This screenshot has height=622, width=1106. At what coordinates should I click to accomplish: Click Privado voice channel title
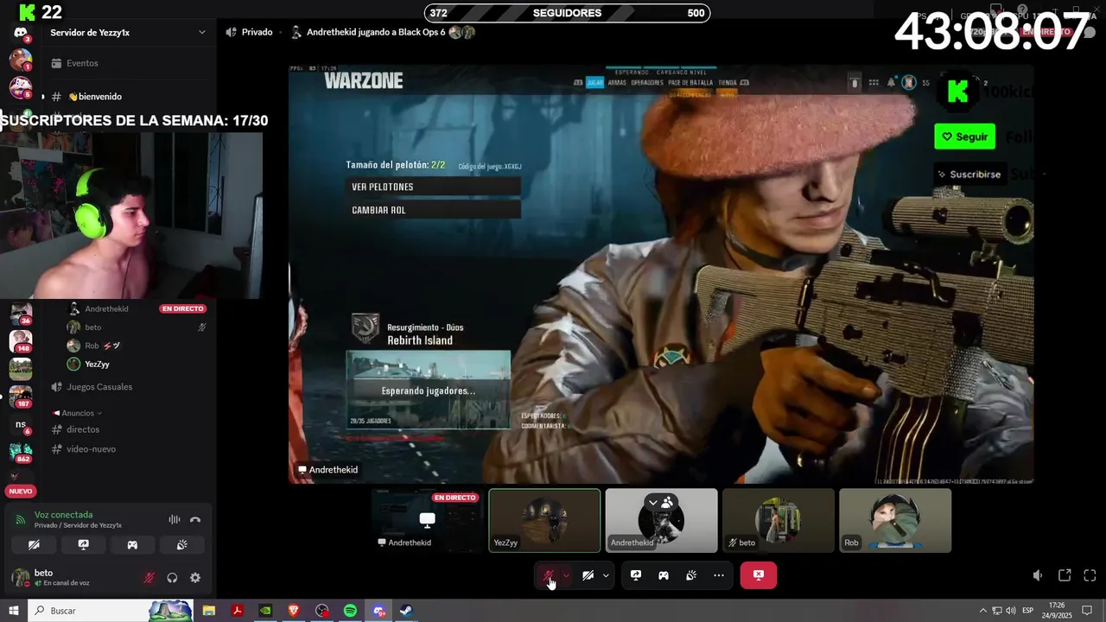point(257,32)
